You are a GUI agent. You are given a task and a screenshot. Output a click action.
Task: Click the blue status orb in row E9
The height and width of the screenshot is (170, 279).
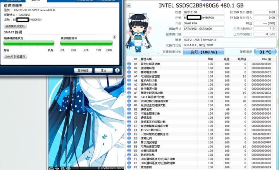tap(129, 151)
